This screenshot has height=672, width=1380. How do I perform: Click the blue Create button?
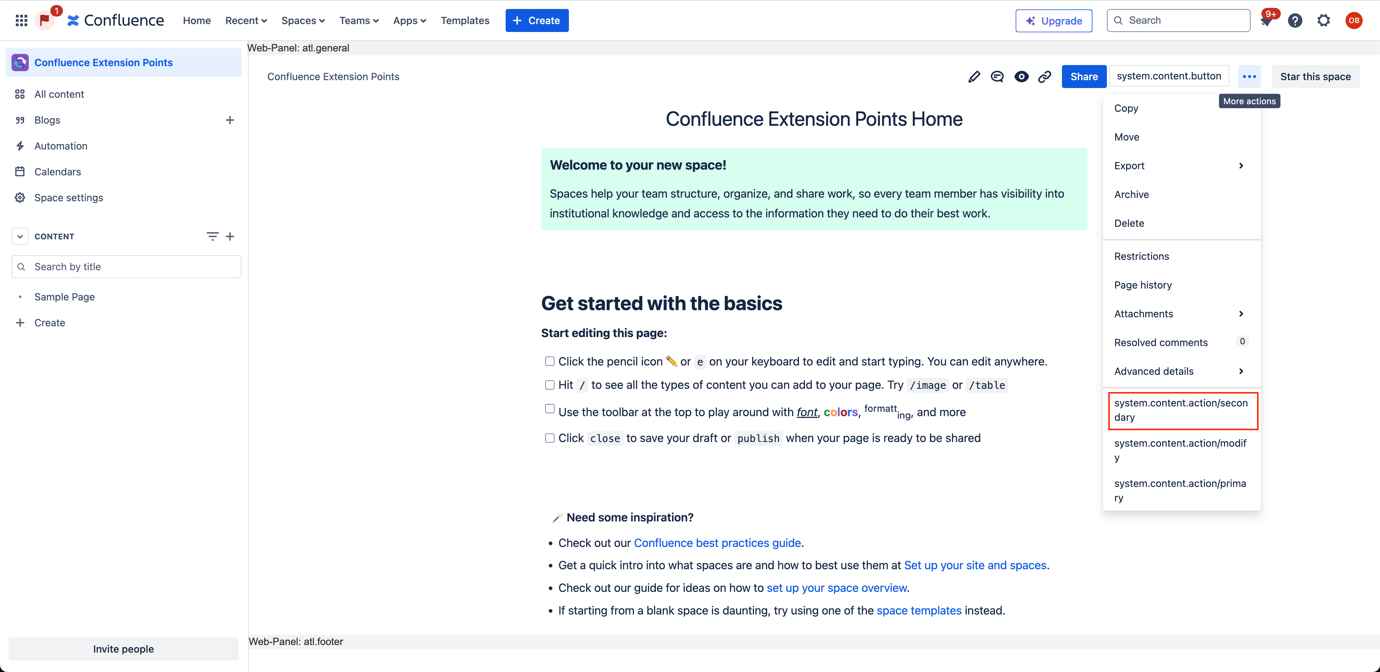537,20
